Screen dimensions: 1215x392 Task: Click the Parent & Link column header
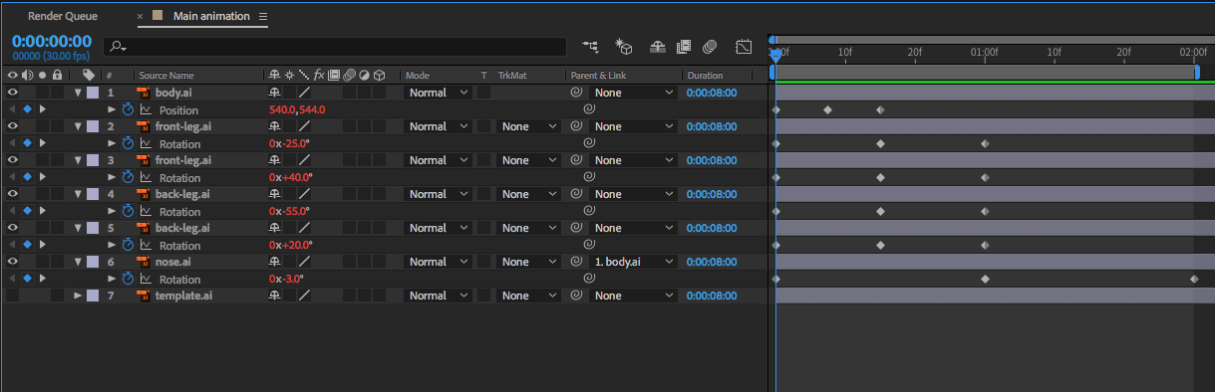tap(598, 76)
